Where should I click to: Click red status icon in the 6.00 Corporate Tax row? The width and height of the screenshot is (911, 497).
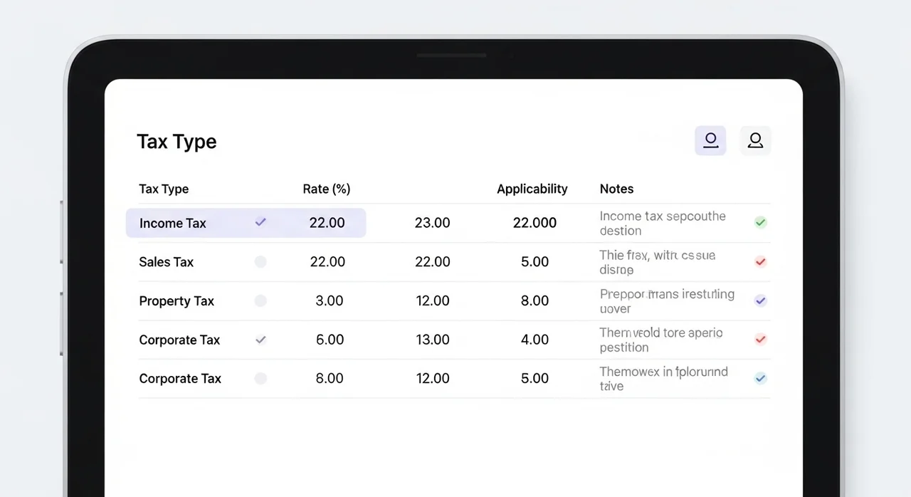(x=760, y=340)
